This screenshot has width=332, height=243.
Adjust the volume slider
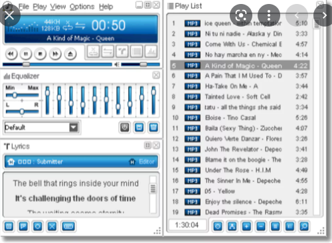point(140,64)
